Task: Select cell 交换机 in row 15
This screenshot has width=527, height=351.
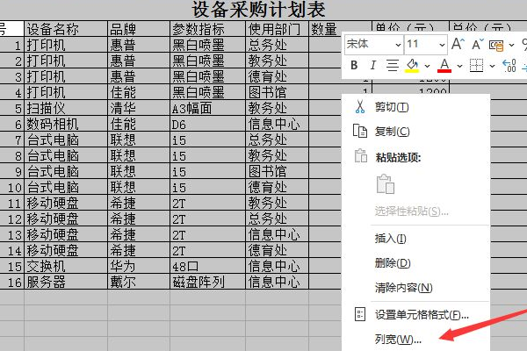Action: tap(66, 267)
